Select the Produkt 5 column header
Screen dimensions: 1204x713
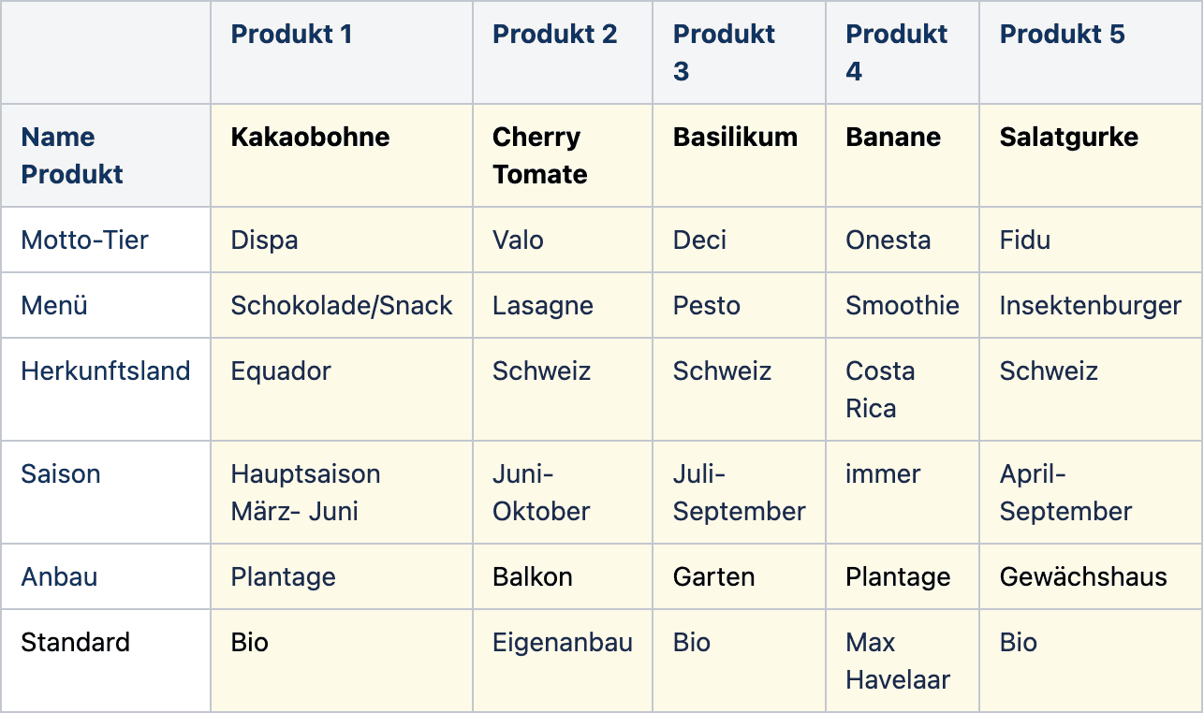tap(1091, 52)
